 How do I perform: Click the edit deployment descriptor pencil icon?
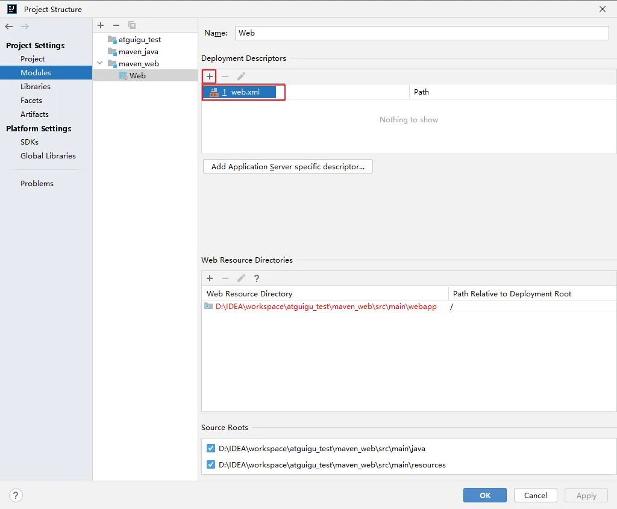(241, 77)
